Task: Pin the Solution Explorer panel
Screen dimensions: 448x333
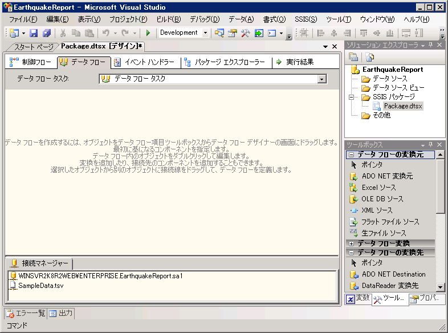Action: click(430, 45)
